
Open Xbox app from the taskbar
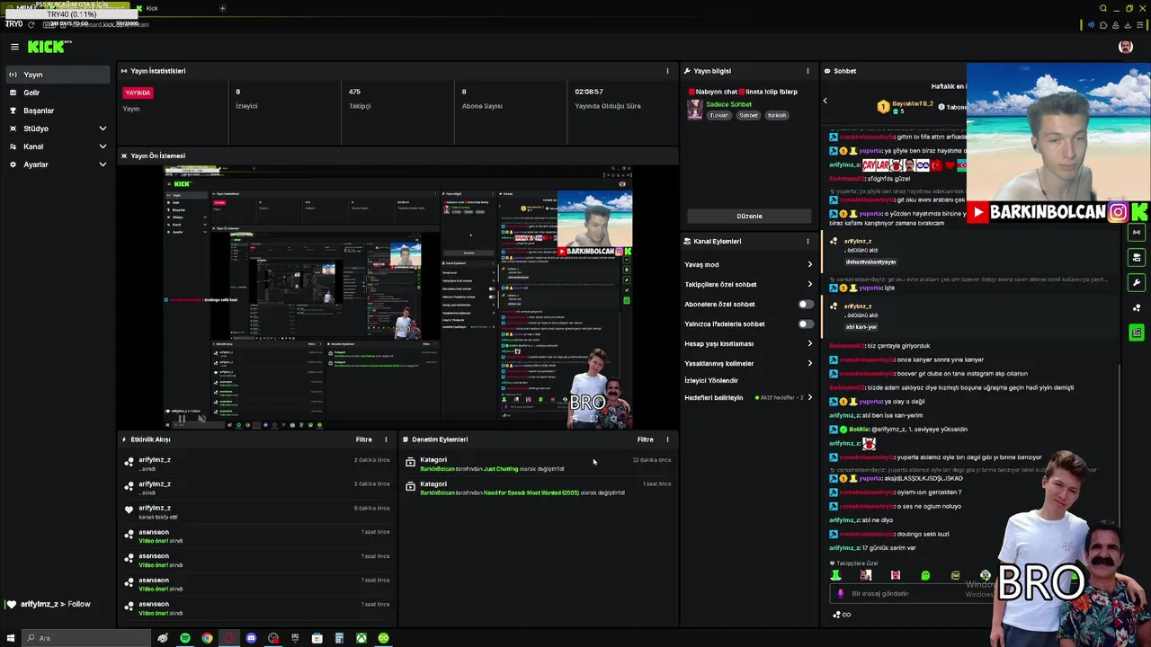point(361,638)
